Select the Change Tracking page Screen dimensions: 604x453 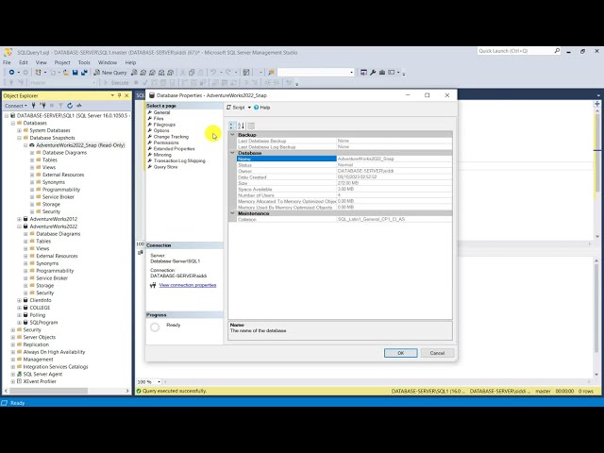[x=171, y=137]
